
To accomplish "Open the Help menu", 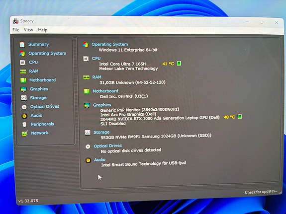I will 43,30.
